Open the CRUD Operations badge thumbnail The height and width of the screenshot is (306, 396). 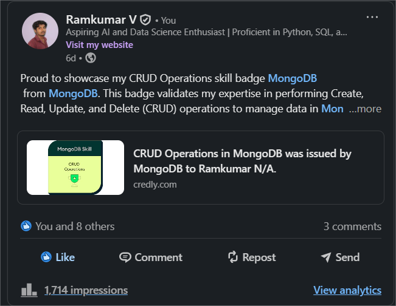click(x=75, y=168)
